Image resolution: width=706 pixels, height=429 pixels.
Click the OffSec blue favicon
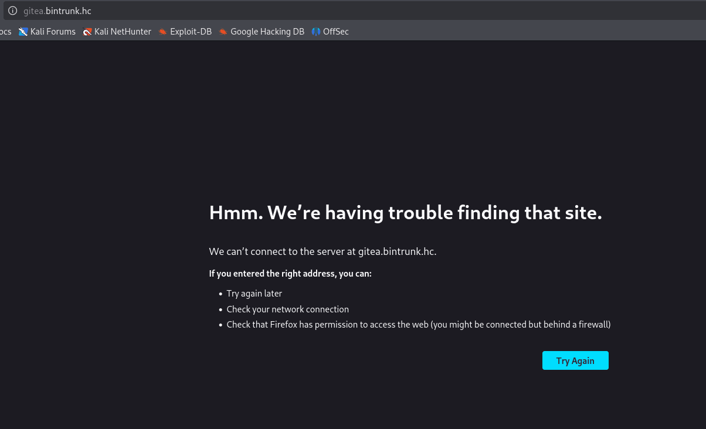(315, 32)
